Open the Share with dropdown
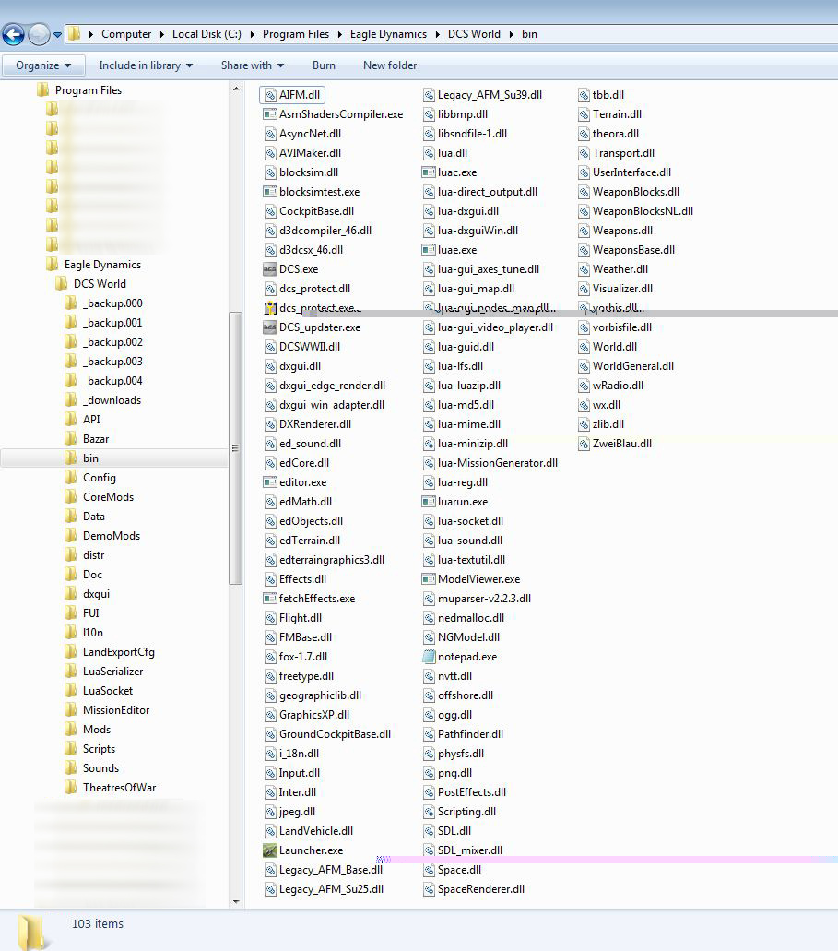Viewport: 838px width, 951px height. pyautogui.click(x=252, y=65)
